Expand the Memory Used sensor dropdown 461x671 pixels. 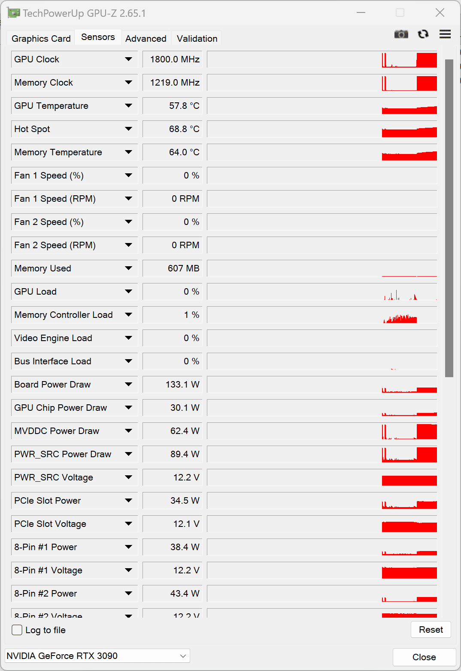pyautogui.click(x=128, y=268)
